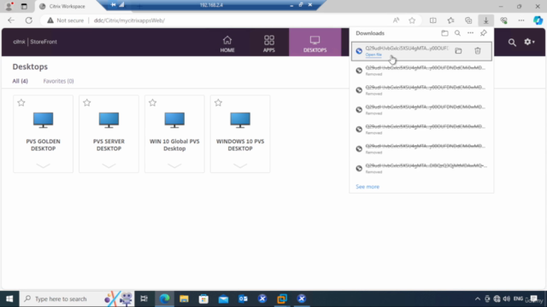Select the DESKTOPS tab

tap(315, 43)
